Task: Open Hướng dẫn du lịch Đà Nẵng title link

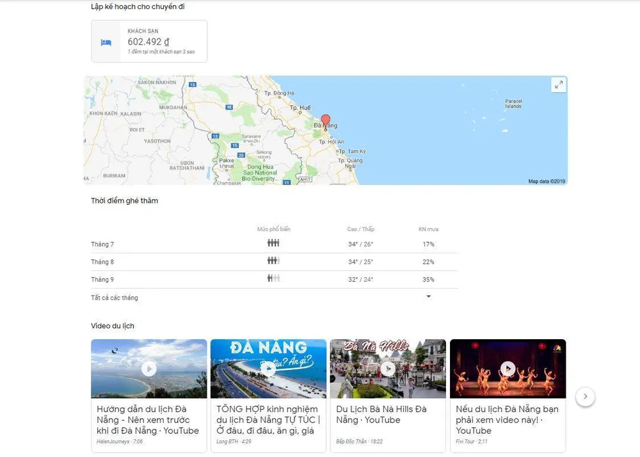Action: coord(148,420)
